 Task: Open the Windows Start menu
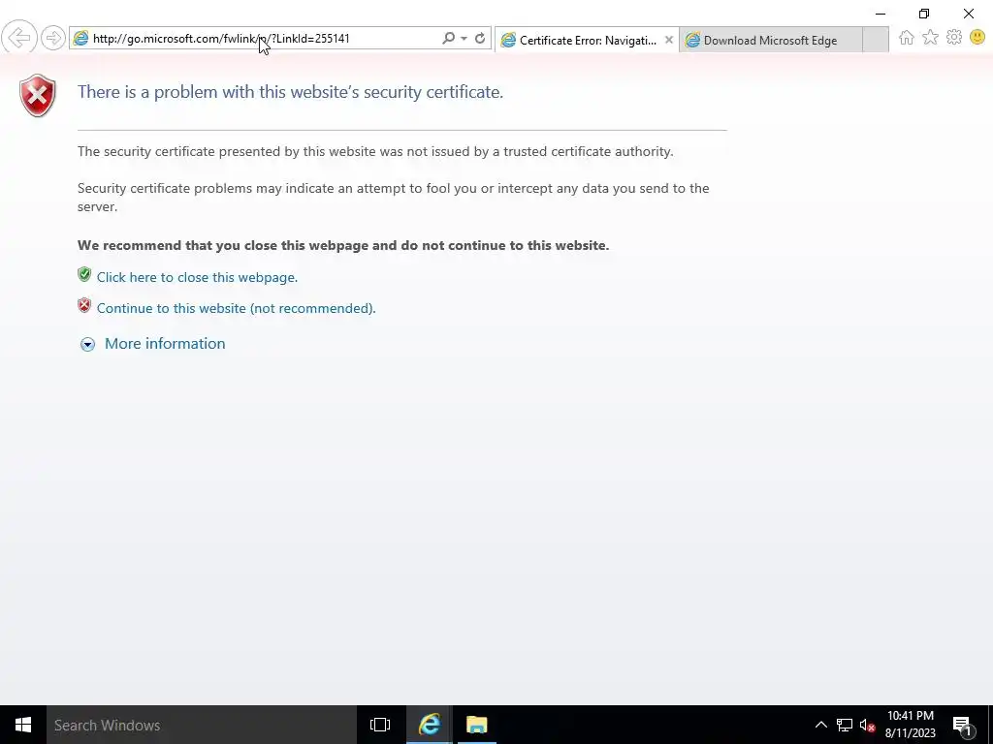(x=23, y=725)
